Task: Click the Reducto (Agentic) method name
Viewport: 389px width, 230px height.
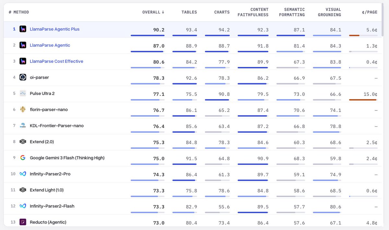Action: 48,222
